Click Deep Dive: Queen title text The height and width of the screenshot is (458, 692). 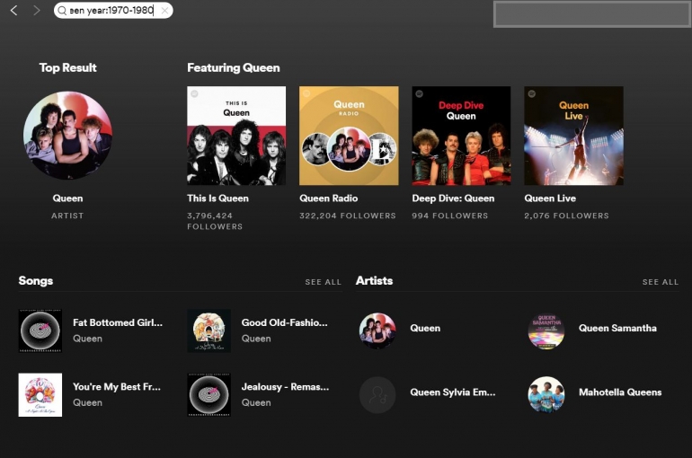point(453,198)
